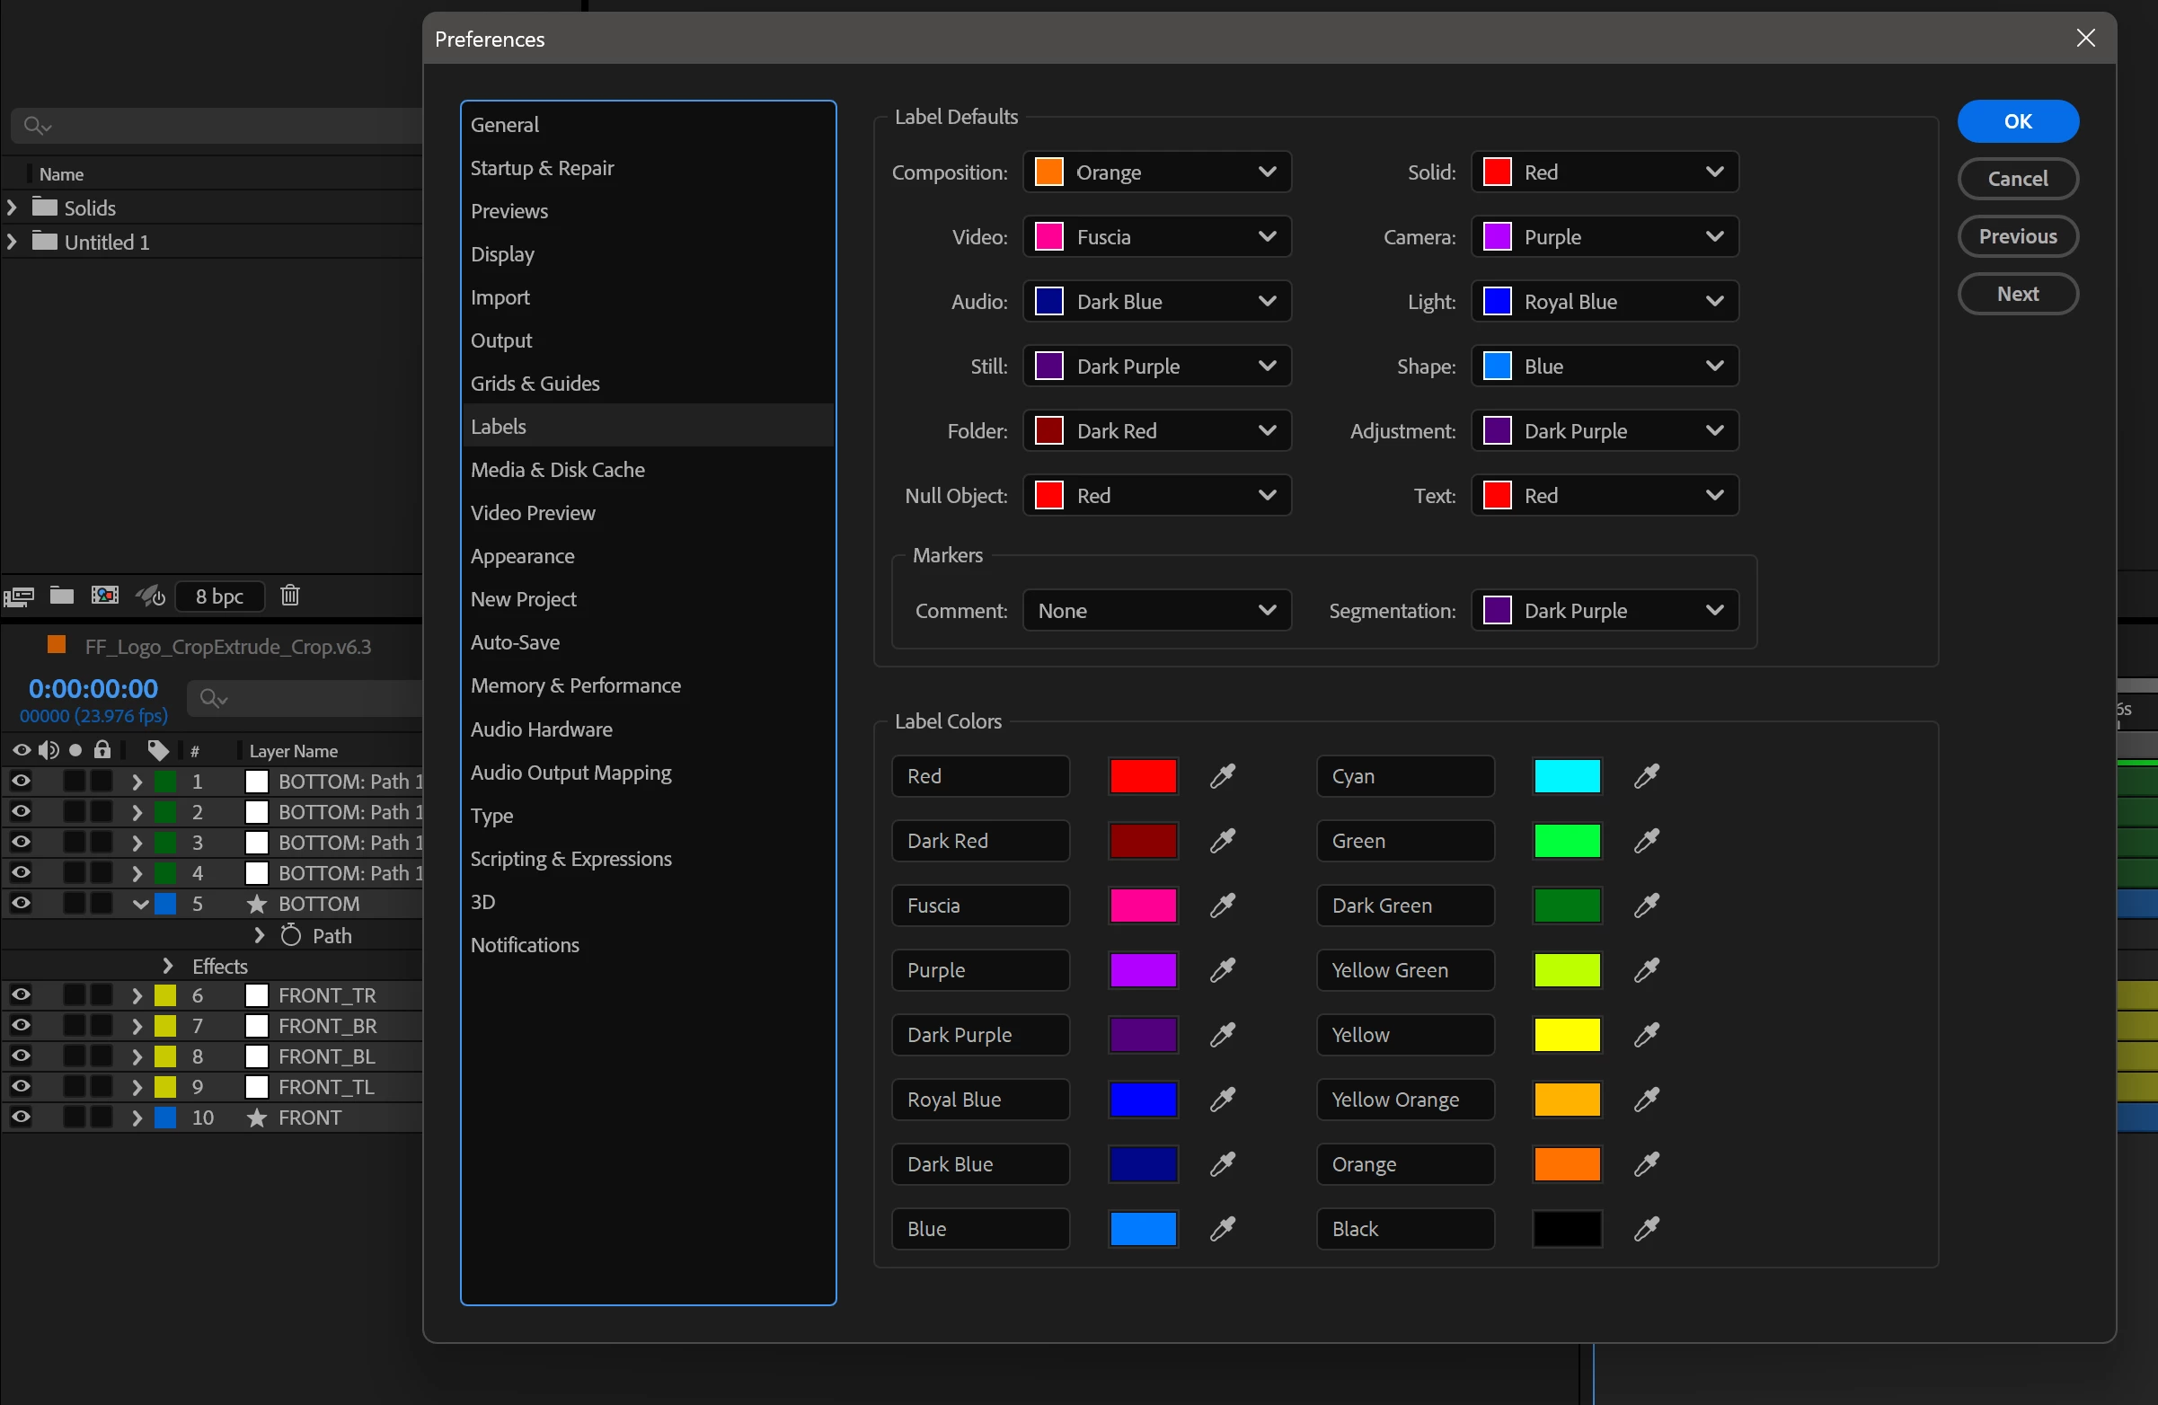Click new folder icon in project panel
Screen dimensions: 2158x1405
(62, 596)
